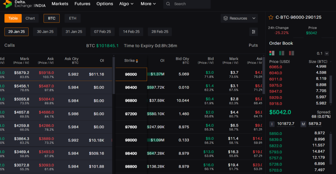Sort option chain by Strike arrows
The image size is (336, 174).
[x=137, y=61]
